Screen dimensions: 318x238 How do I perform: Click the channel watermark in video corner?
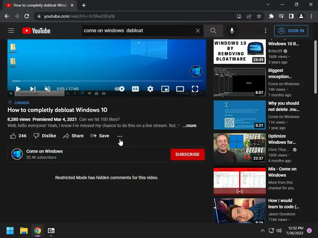coord(196,71)
